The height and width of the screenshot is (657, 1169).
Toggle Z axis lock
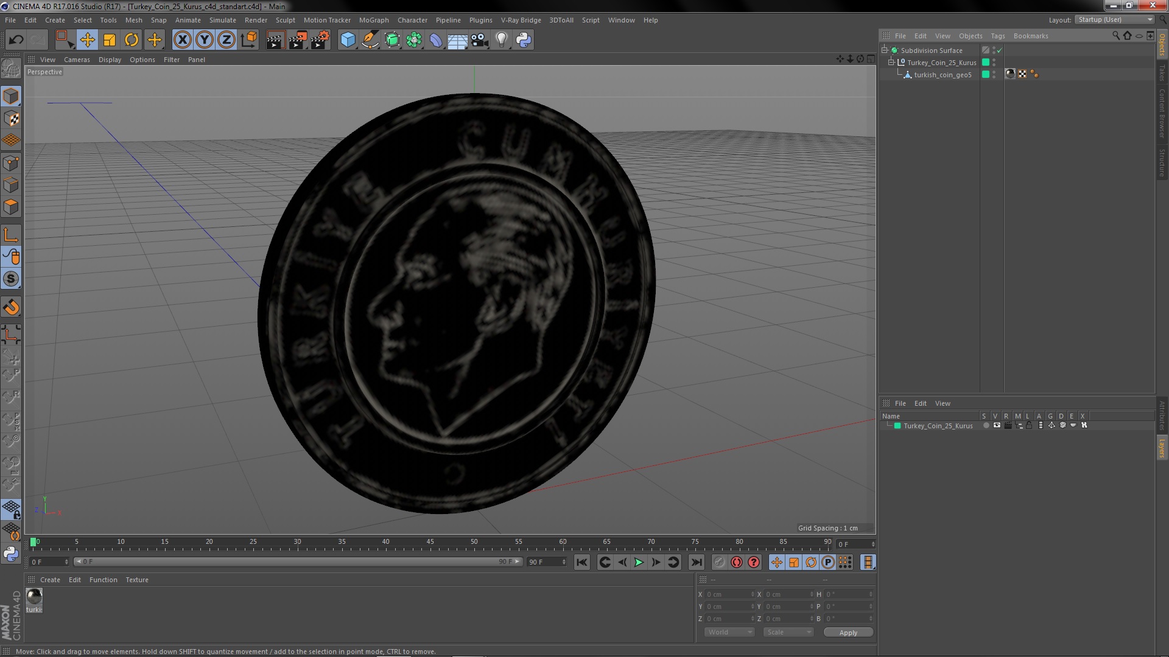226,40
